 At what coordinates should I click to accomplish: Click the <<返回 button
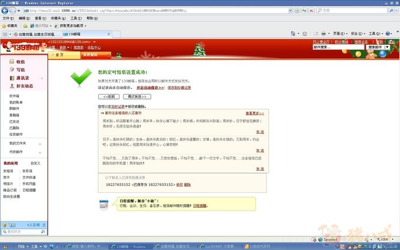pos(109,96)
